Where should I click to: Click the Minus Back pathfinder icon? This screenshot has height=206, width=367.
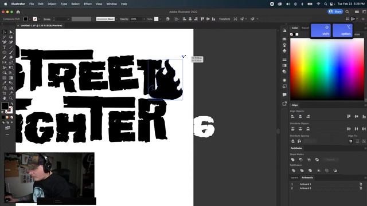(335, 171)
